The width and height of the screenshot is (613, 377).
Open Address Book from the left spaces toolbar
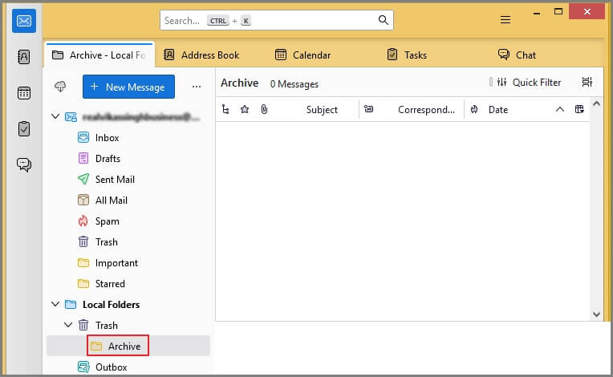[x=24, y=57]
